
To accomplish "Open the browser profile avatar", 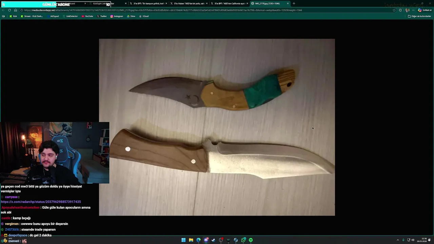I will pos(407,10).
